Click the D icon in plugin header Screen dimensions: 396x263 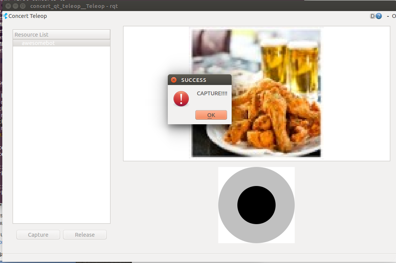pyautogui.click(x=372, y=16)
